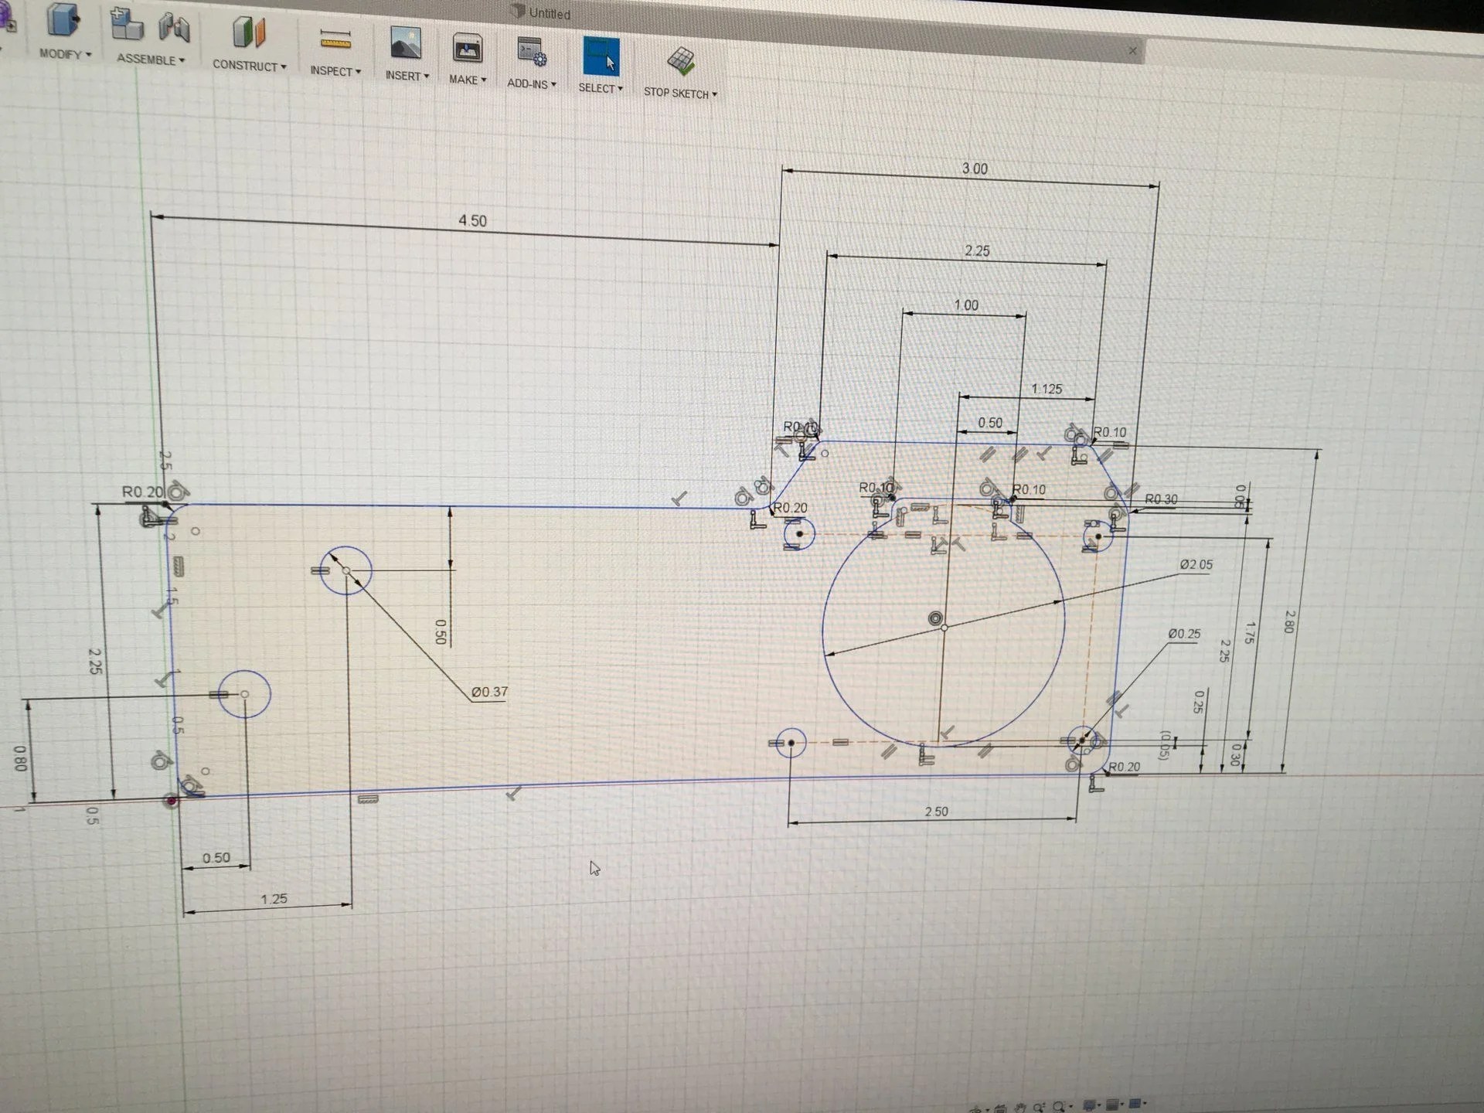
Task: Click the Assemble new component icon
Action: coord(127,24)
